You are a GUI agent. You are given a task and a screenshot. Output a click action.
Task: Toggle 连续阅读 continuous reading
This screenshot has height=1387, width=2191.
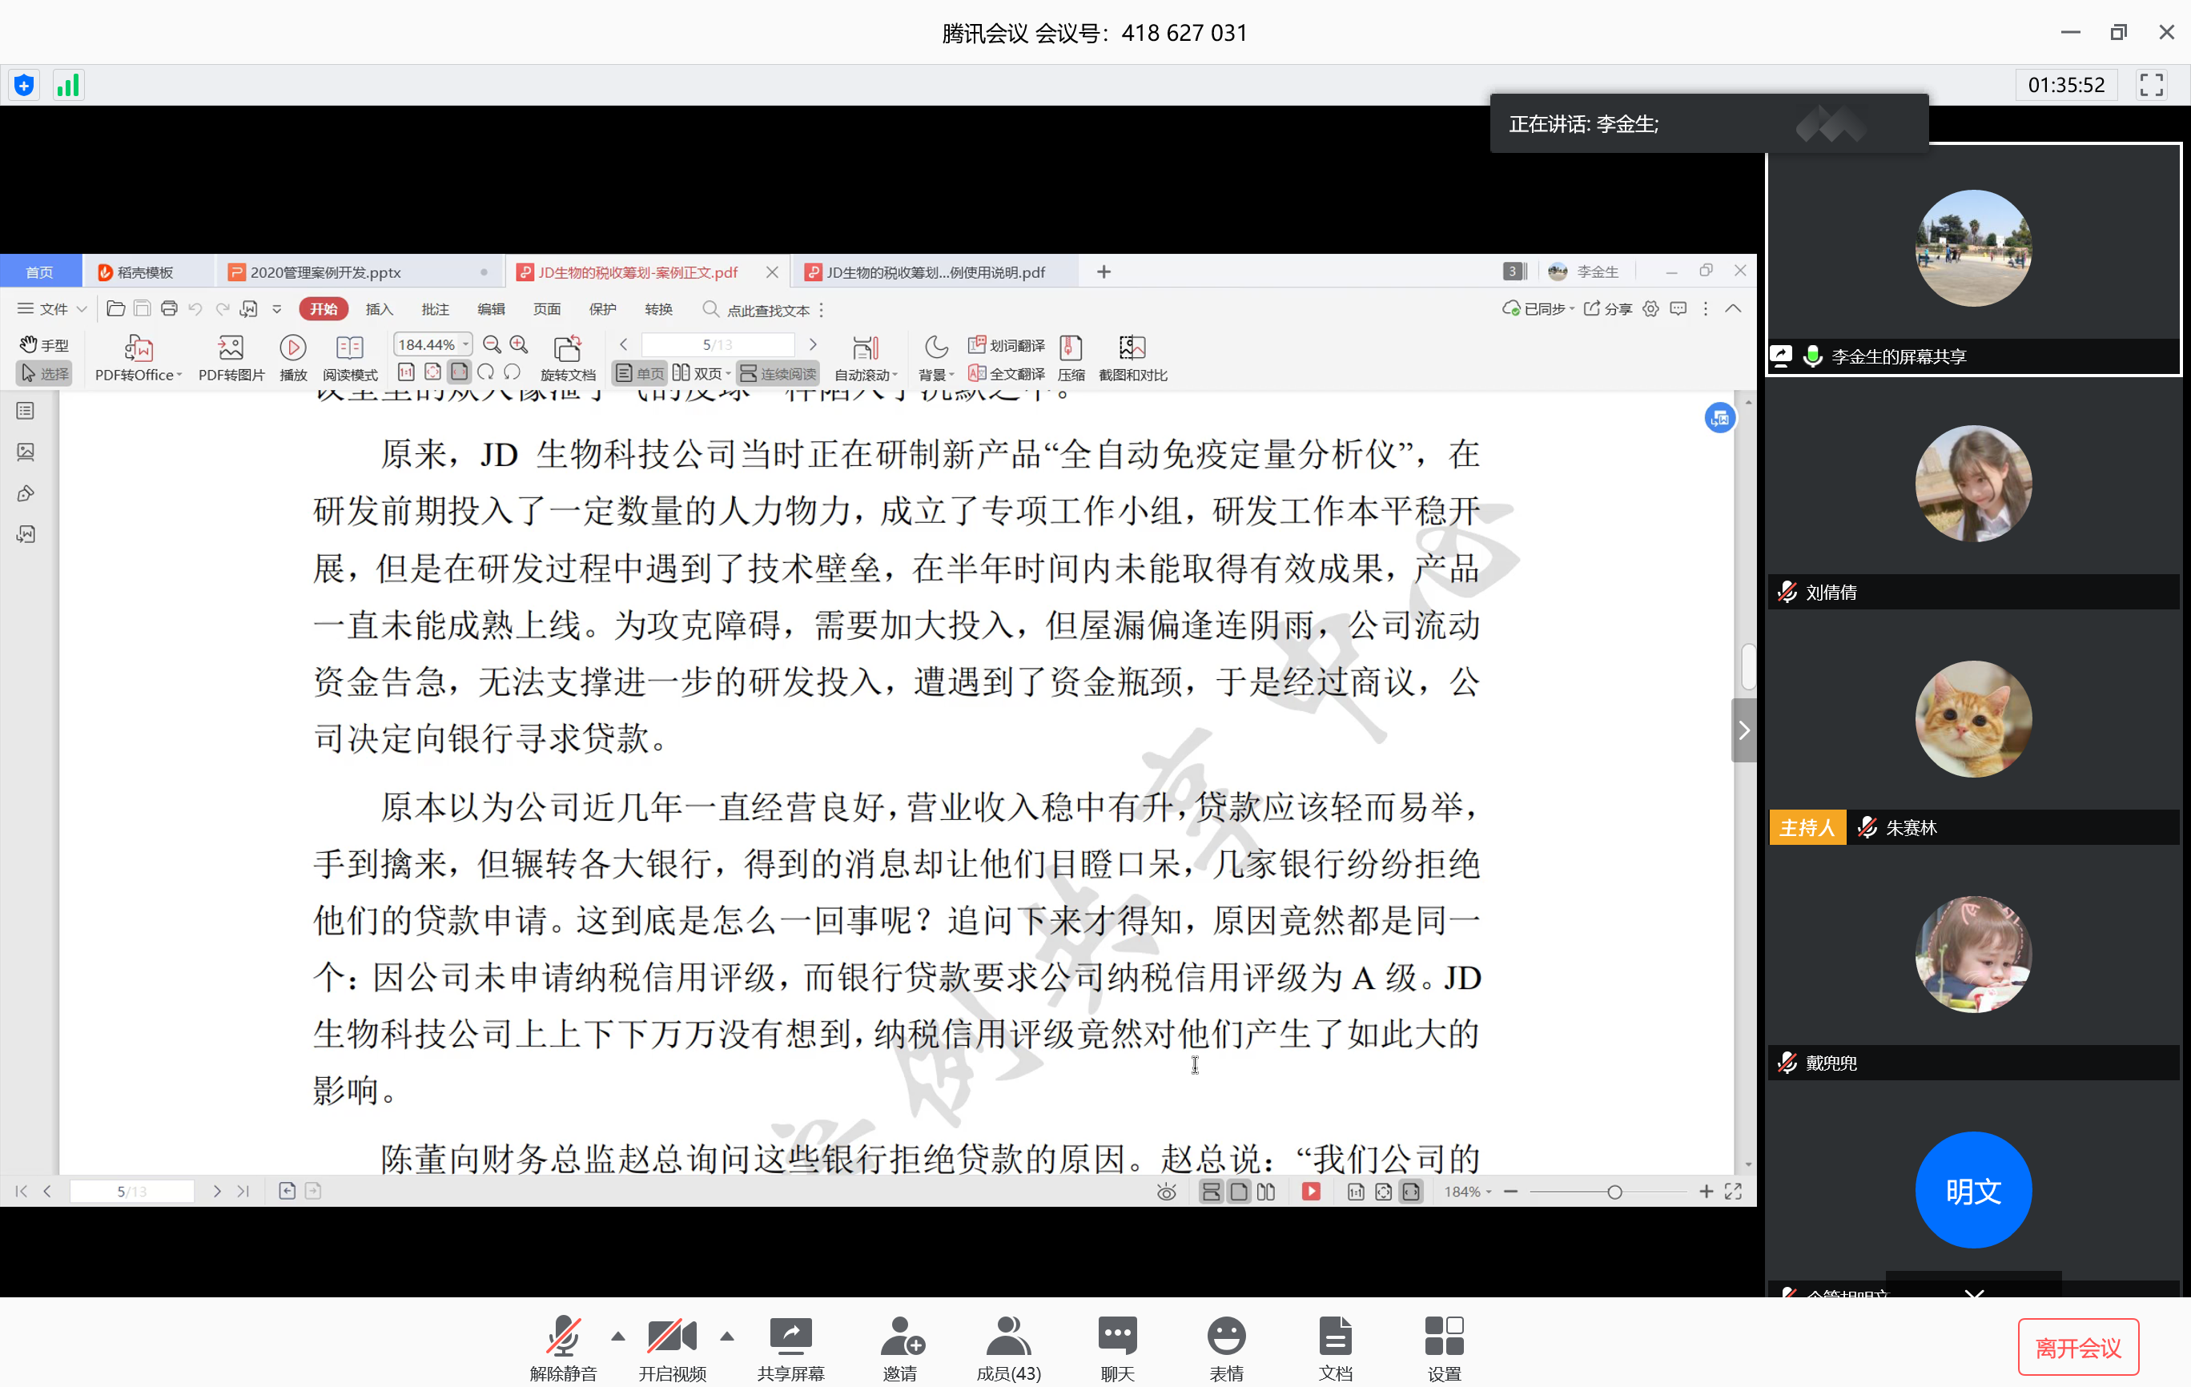(778, 373)
